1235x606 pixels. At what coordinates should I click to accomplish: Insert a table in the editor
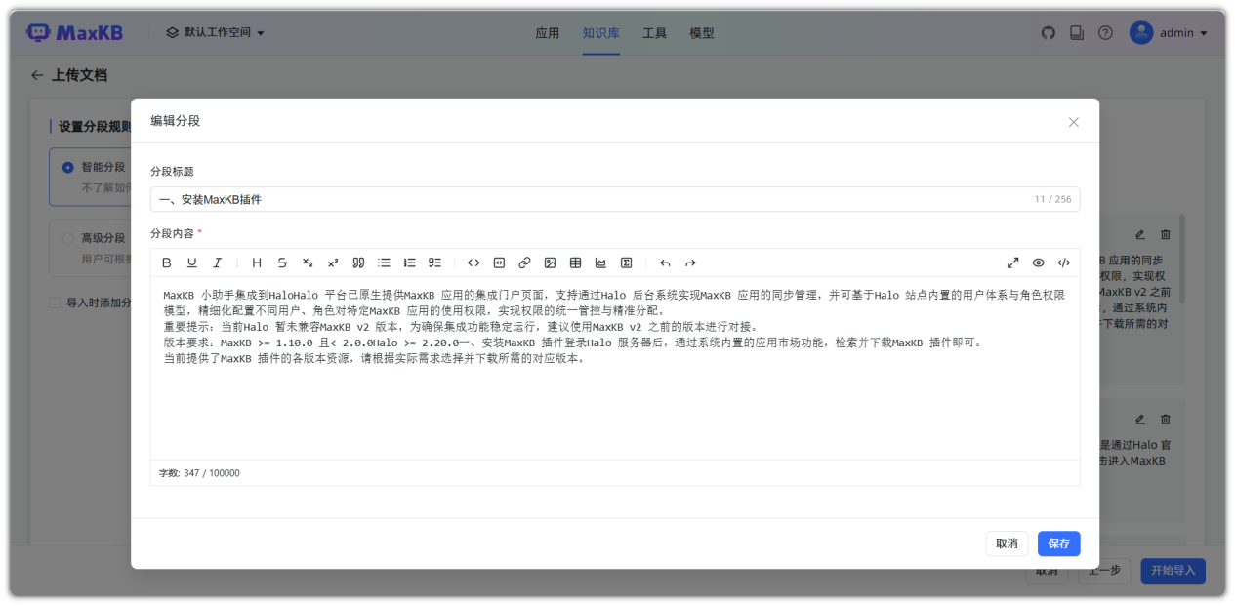coord(575,263)
